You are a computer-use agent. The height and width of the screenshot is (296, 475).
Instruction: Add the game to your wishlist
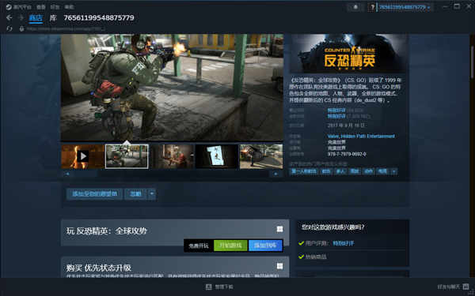click(94, 194)
